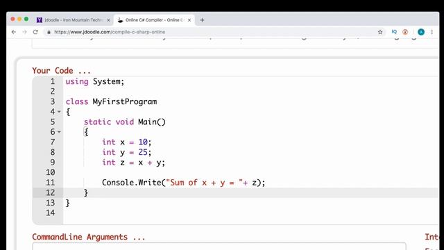Select the Online C# Compiler tab

pos(154,20)
